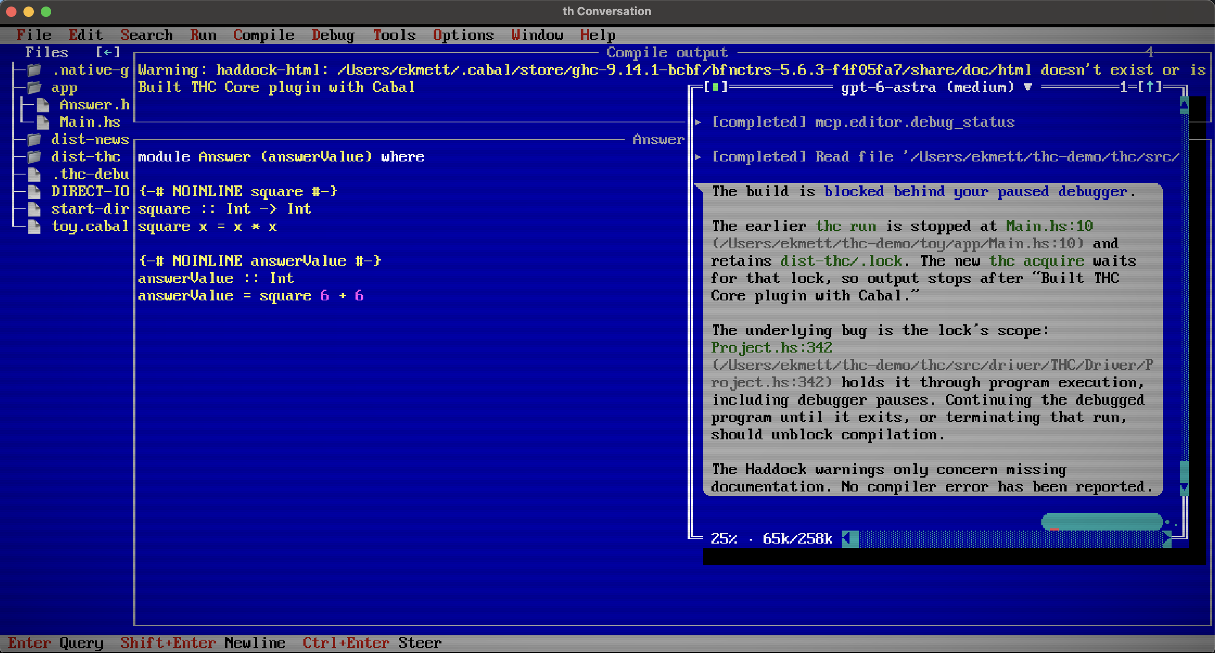Image resolution: width=1215 pixels, height=653 pixels.
Task: Expand the completed Read file entry
Action: (x=937, y=157)
